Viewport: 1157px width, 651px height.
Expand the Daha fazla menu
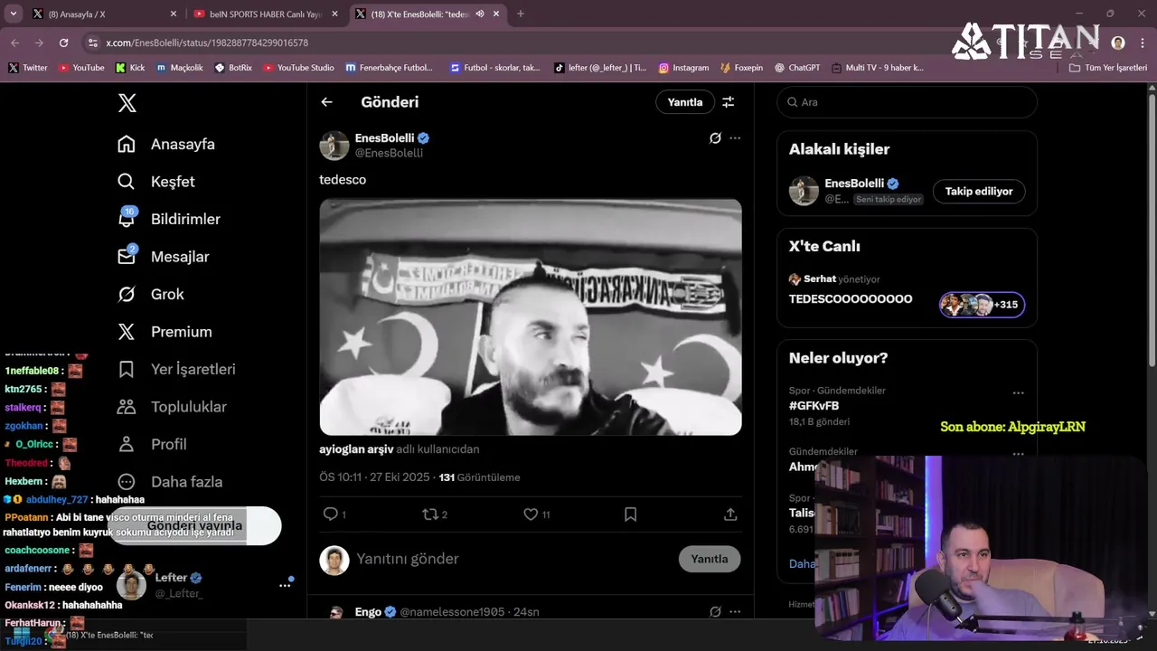[170, 482]
